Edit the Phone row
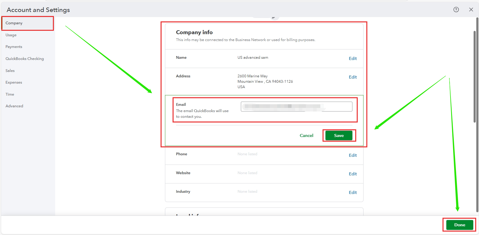The width and height of the screenshot is (479, 235). point(353,155)
